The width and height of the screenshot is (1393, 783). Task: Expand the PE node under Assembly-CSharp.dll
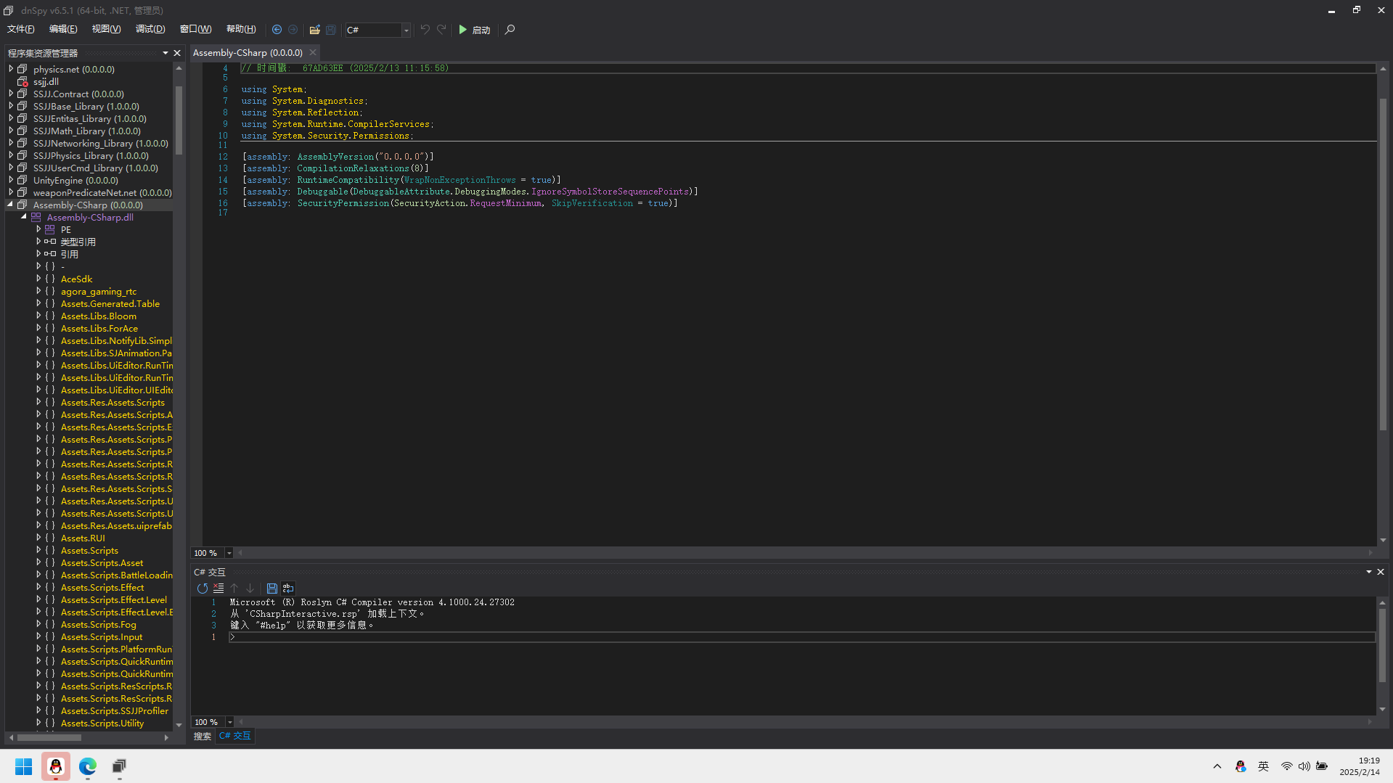pyautogui.click(x=38, y=230)
